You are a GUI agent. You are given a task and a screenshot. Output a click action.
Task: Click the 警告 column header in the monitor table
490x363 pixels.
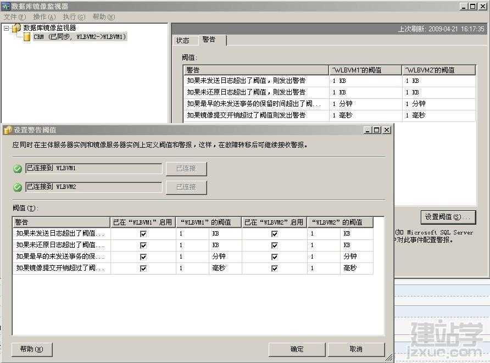[256, 70]
